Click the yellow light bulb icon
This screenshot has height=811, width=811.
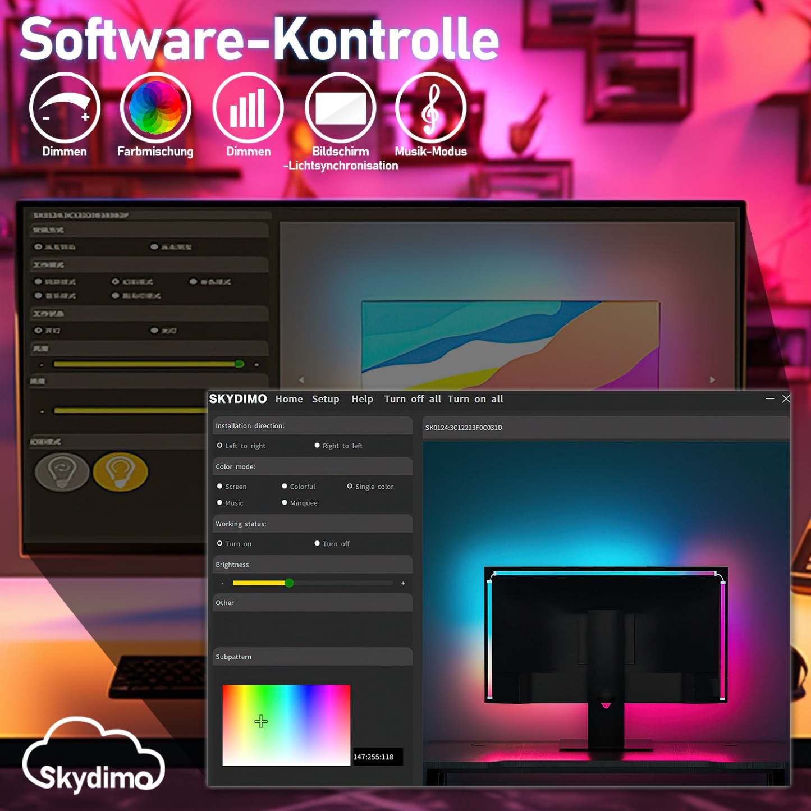(120, 471)
